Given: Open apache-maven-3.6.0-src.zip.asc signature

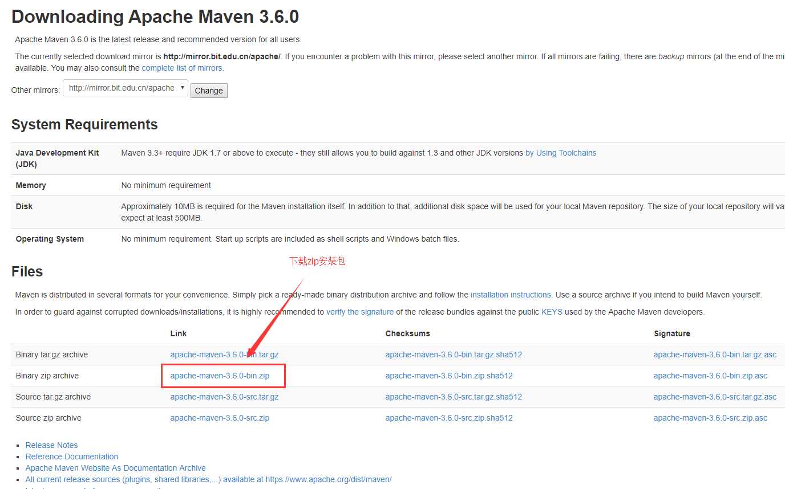Looking at the screenshot, I should pos(710,418).
